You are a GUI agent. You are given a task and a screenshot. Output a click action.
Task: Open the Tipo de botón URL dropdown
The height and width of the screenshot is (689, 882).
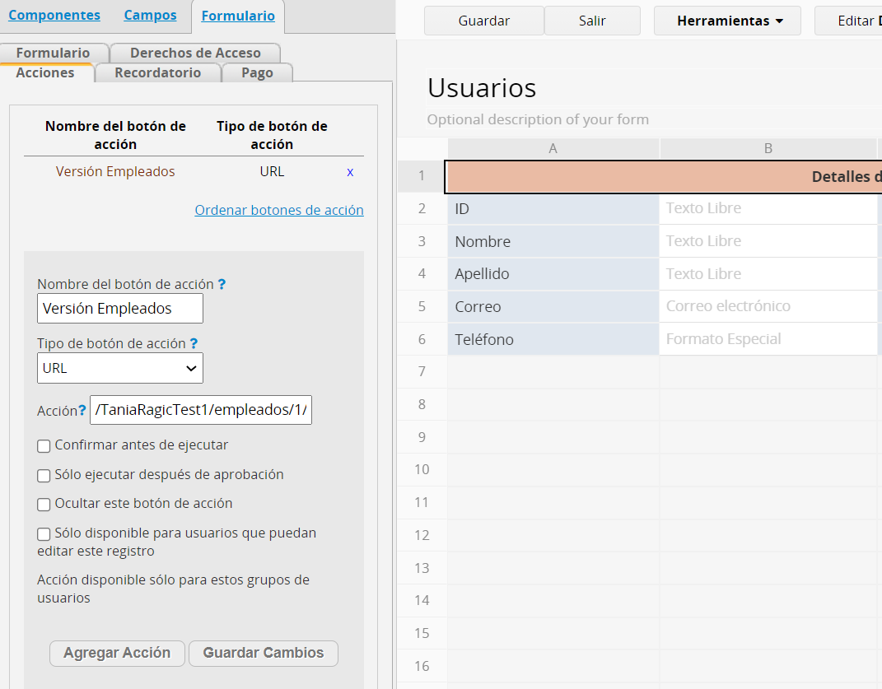(x=120, y=368)
